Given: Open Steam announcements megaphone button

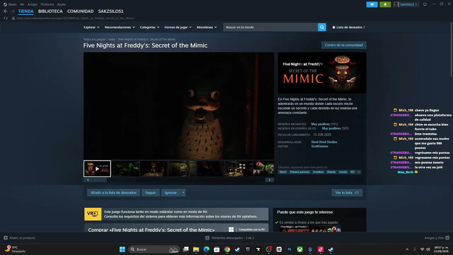Looking at the screenshot, I should pos(372,4).
